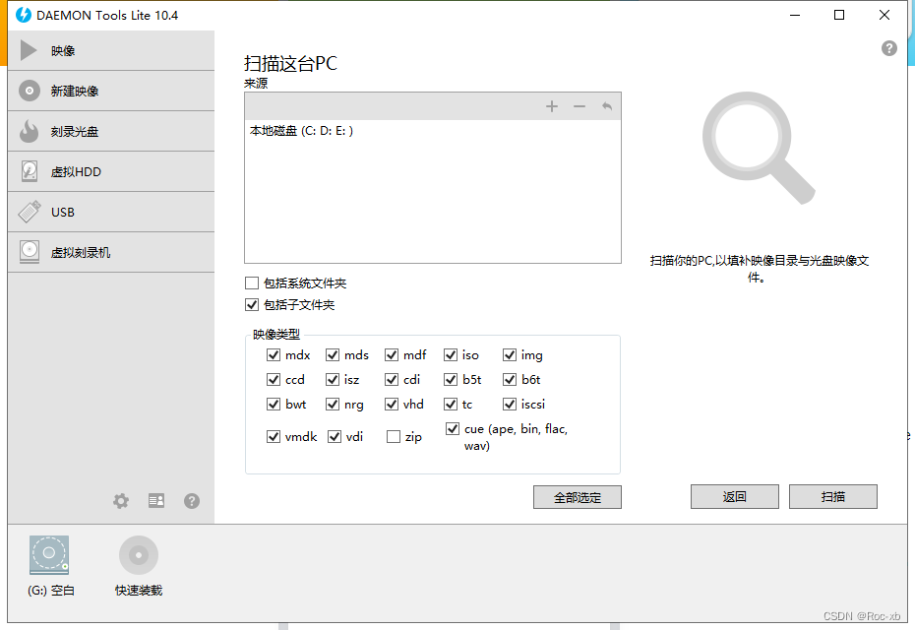Click the play triangle icon beside 映像
The width and height of the screenshot is (915, 630).
click(29, 50)
